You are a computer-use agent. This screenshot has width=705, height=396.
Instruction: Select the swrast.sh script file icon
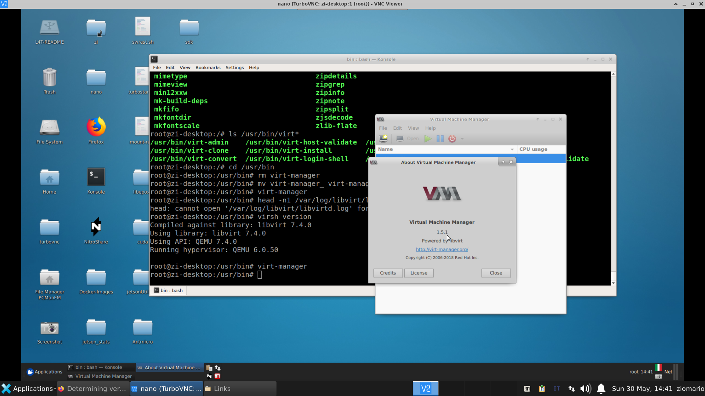click(142, 31)
